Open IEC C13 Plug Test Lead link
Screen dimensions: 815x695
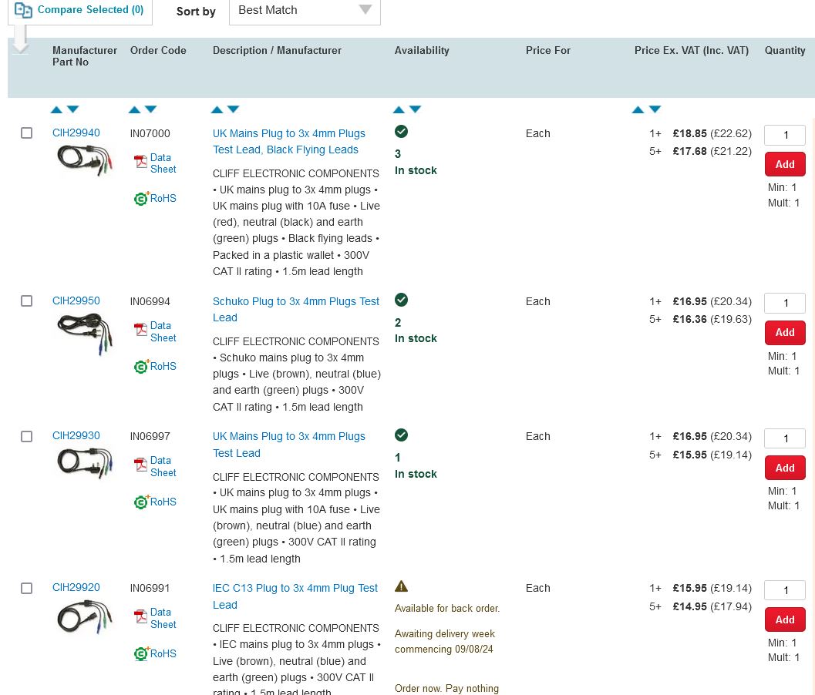point(295,596)
